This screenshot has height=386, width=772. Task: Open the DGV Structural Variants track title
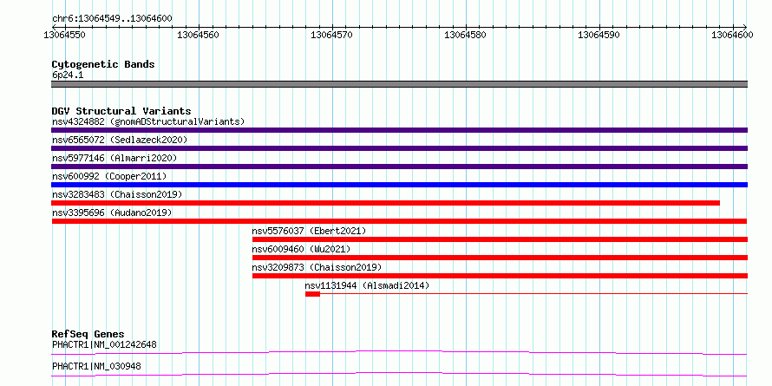click(x=121, y=111)
